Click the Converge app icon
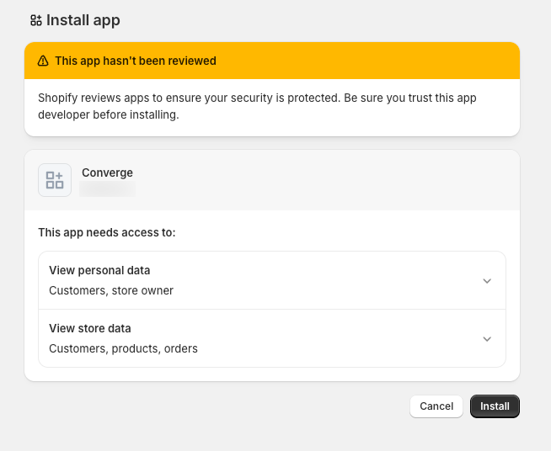The height and width of the screenshot is (451, 551). click(x=55, y=180)
